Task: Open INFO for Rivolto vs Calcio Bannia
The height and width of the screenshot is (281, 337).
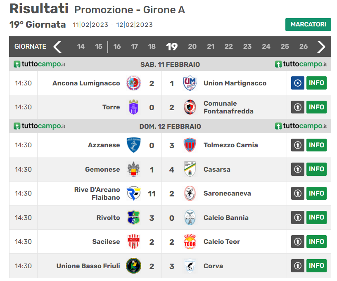Action: click(x=316, y=217)
